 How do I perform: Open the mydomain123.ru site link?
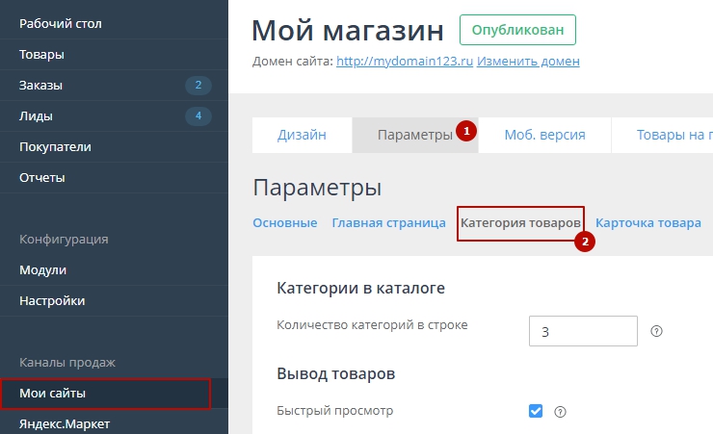pyautogui.click(x=405, y=62)
